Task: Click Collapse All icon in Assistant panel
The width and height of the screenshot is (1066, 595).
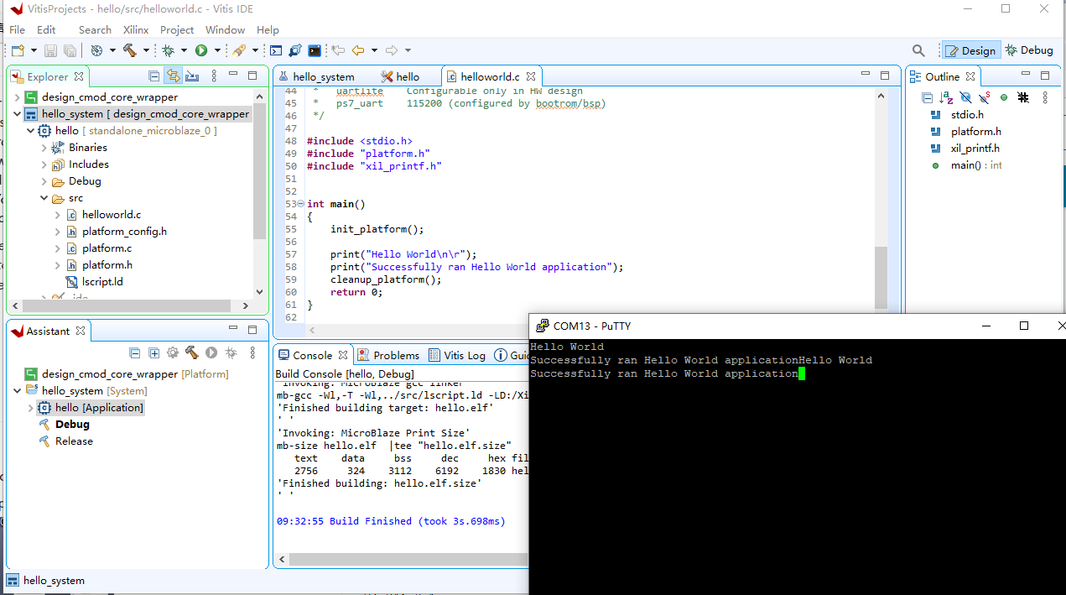Action: (x=135, y=353)
